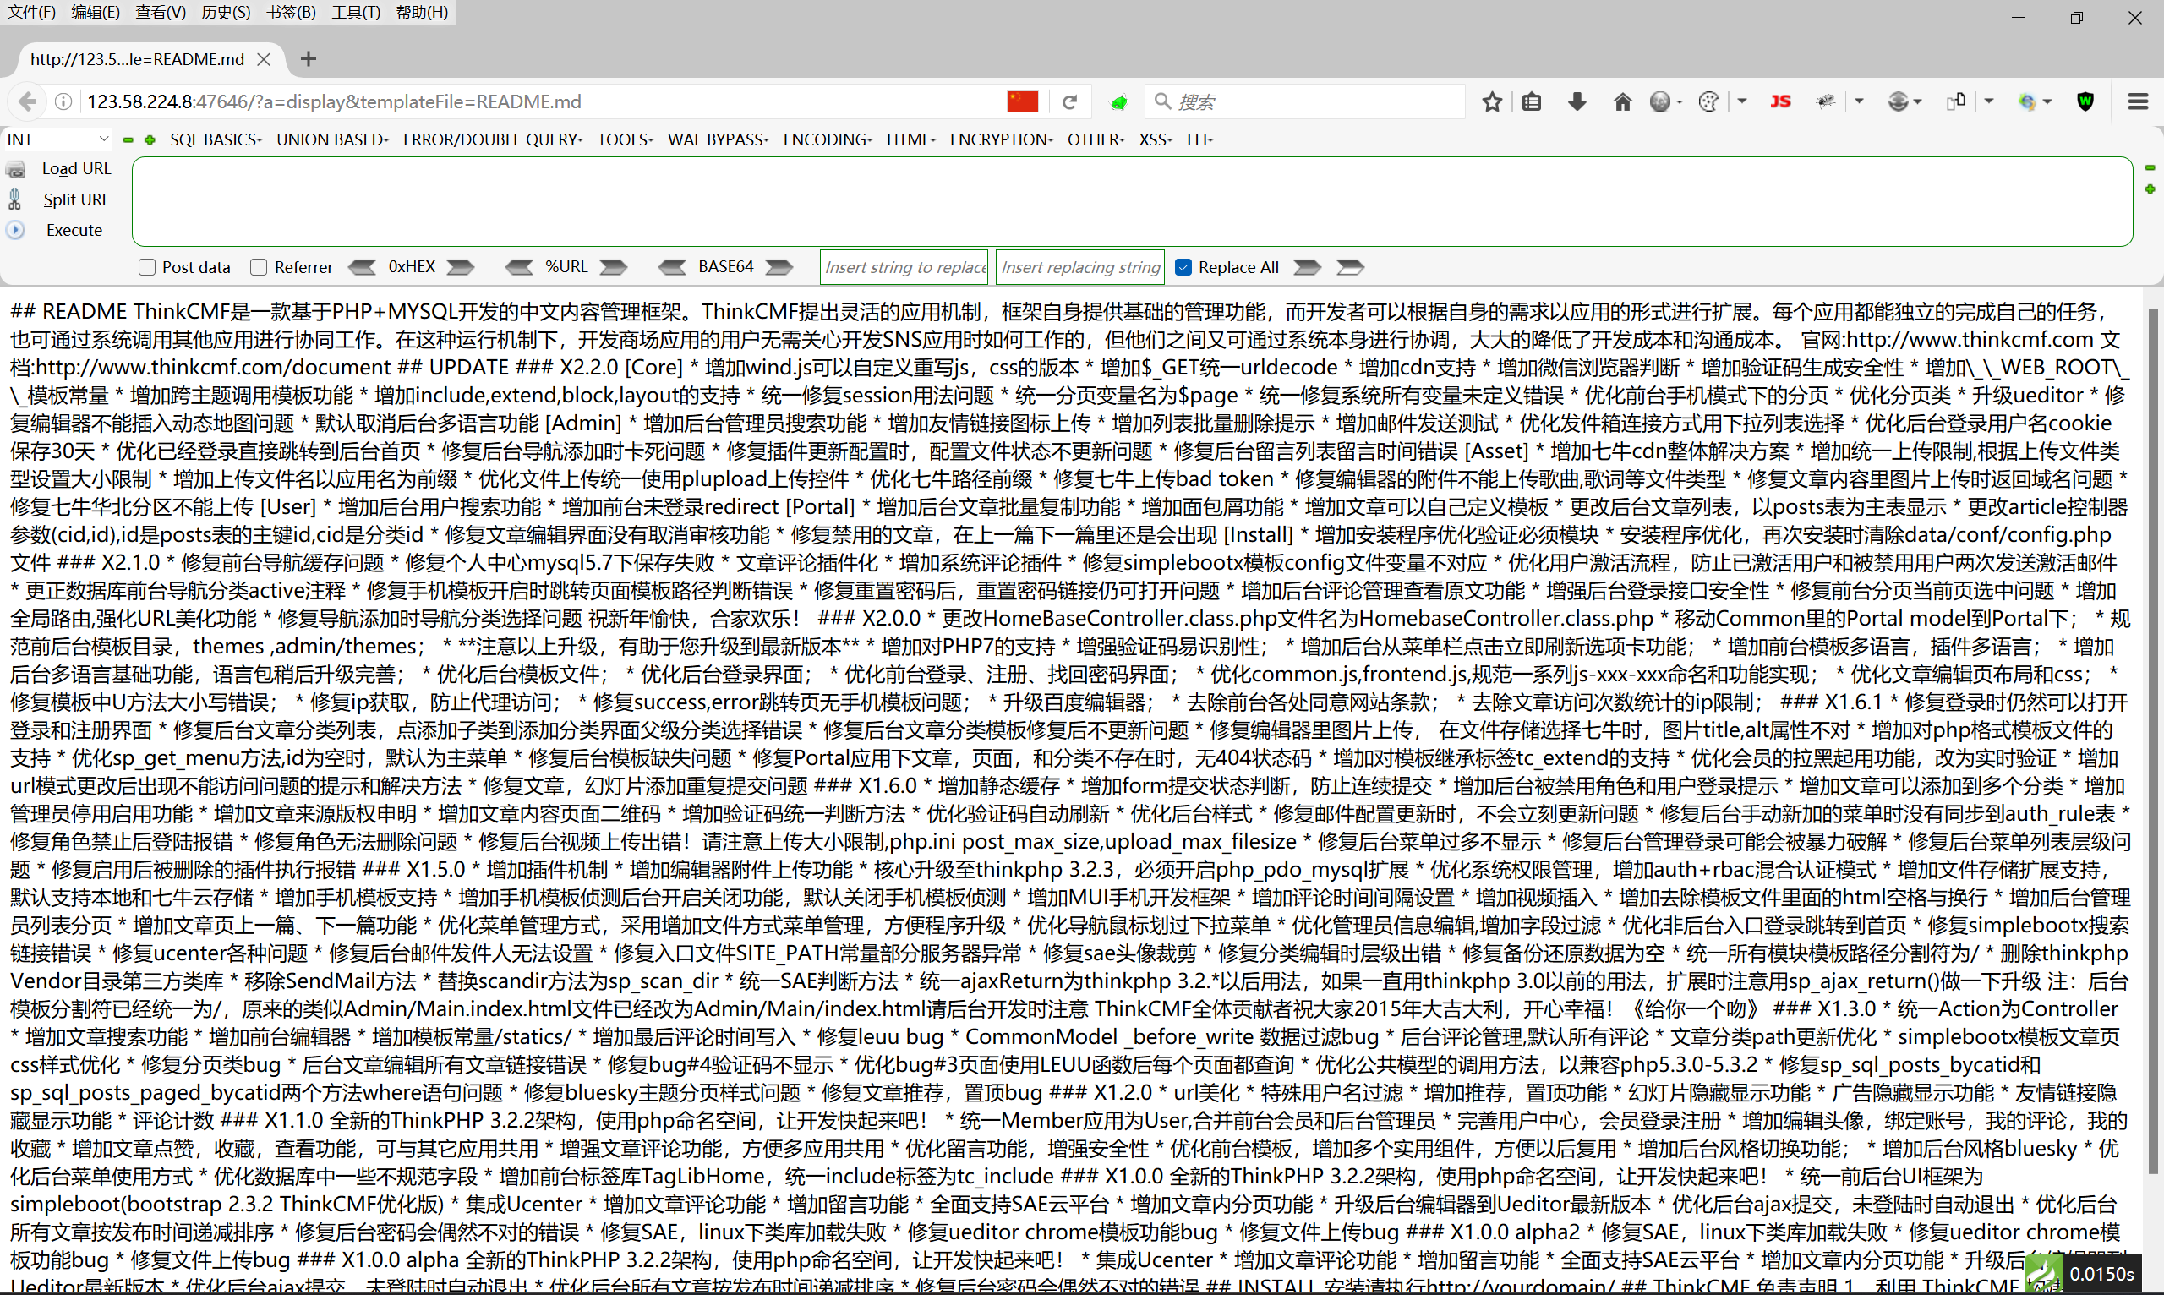Enable the Post data checkbox
This screenshot has height=1295, width=2164.
[x=146, y=267]
